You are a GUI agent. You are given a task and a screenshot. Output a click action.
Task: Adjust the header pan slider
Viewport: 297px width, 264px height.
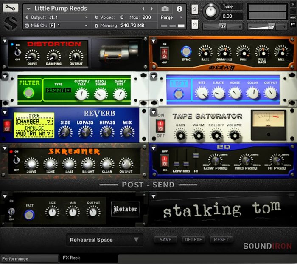click(223, 27)
